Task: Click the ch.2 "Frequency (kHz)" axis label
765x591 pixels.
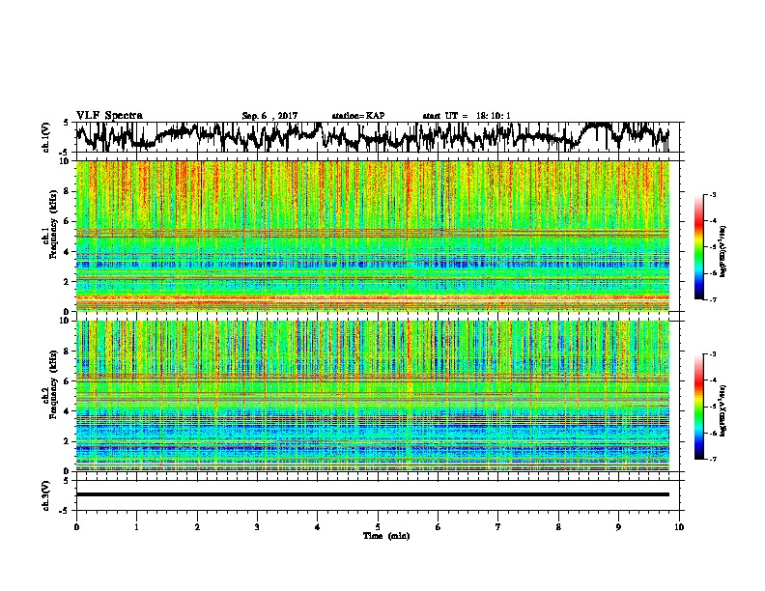Action: click(53, 384)
